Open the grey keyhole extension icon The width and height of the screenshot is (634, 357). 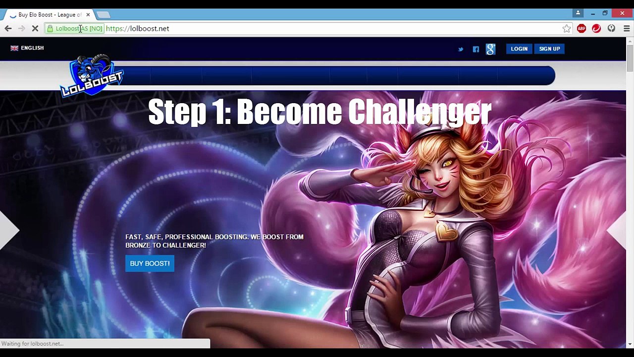[611, 29]
